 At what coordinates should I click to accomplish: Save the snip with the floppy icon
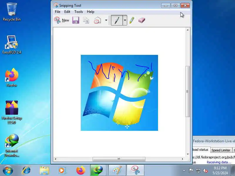pyautogui.click(x=76, y=20)
